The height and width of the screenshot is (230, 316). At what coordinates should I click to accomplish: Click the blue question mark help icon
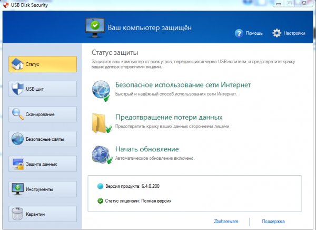[x=239, y=33]
